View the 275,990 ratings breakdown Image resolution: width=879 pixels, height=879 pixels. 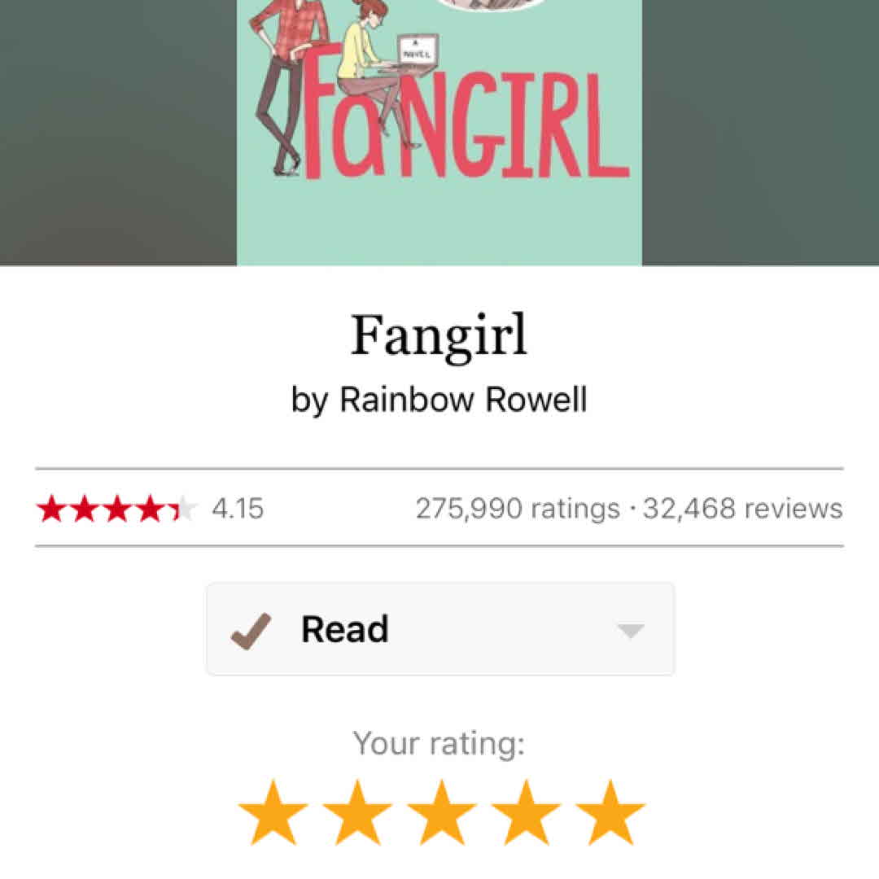(518, 509)
